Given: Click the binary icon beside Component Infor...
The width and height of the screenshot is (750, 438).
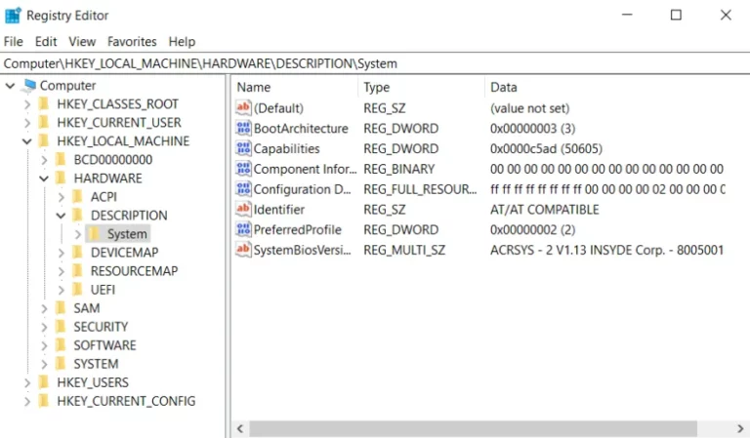Looking at the screenshot, I should click(x=243, y=169).
